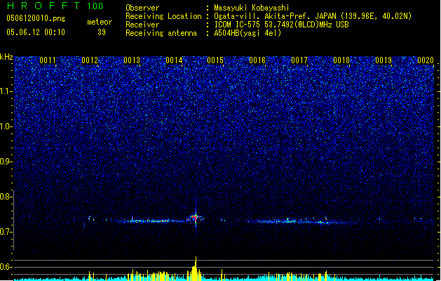Click the 0020 time marker
The width and height of the screenshot is (441, 281).
tap(426, 60)
